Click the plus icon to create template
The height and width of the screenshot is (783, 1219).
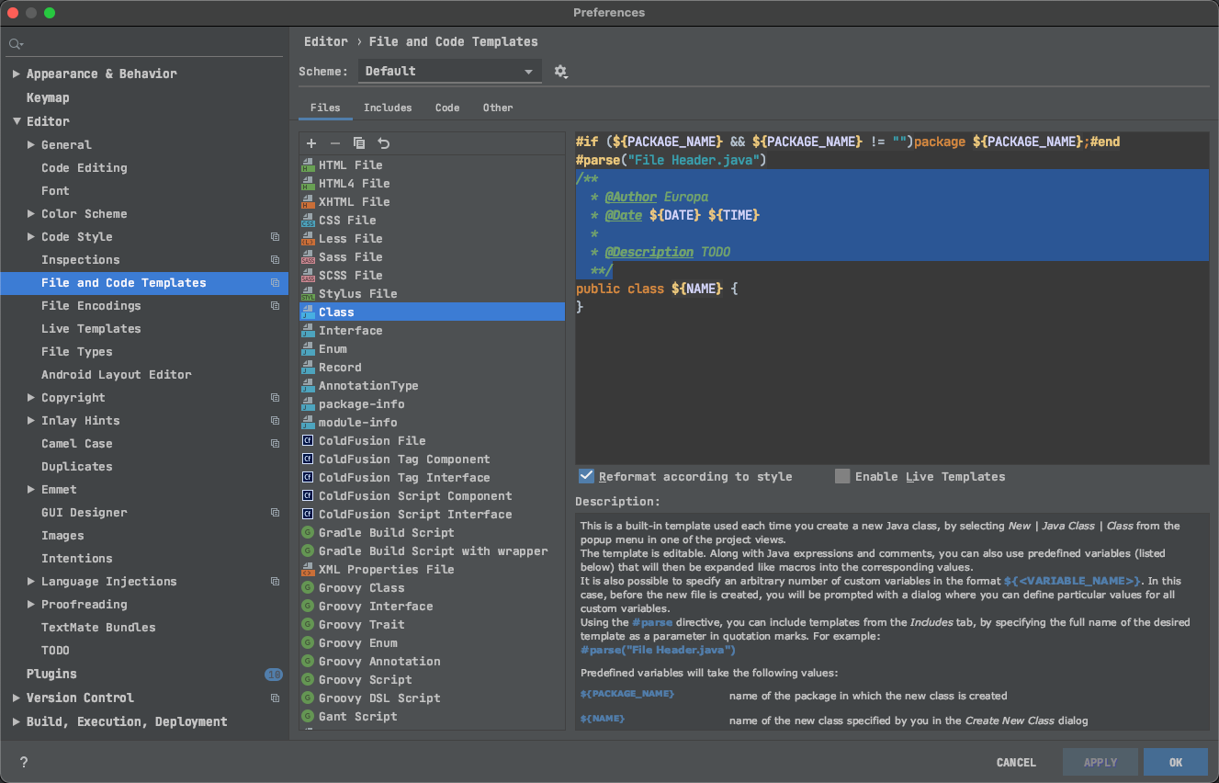[x=311, y=143]
